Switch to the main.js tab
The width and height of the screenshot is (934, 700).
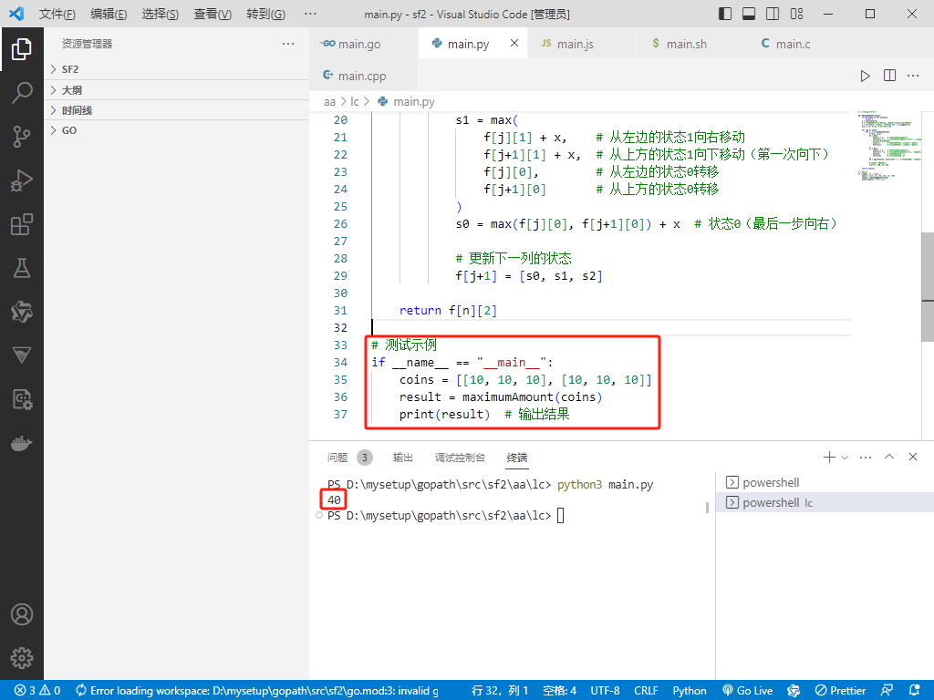click(583, 44)
